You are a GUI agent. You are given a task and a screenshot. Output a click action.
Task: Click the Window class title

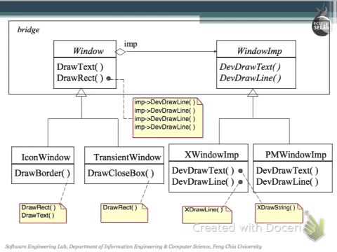[x=88, y=51]
